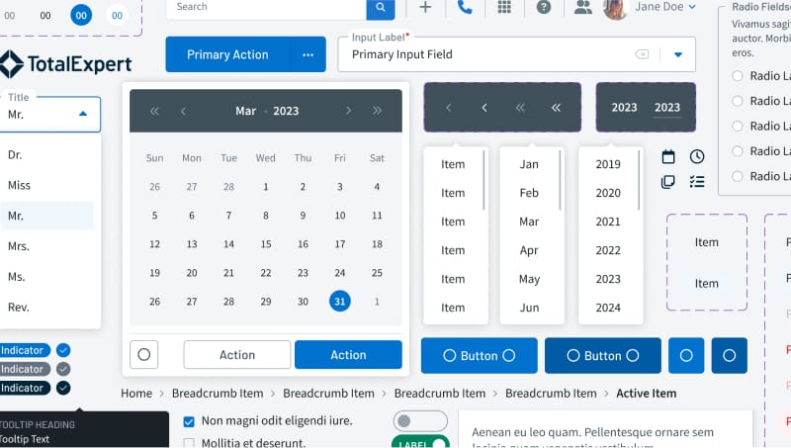Select Apr in the month list
This screenshot has width=791, height=448.
coord(529,250)
